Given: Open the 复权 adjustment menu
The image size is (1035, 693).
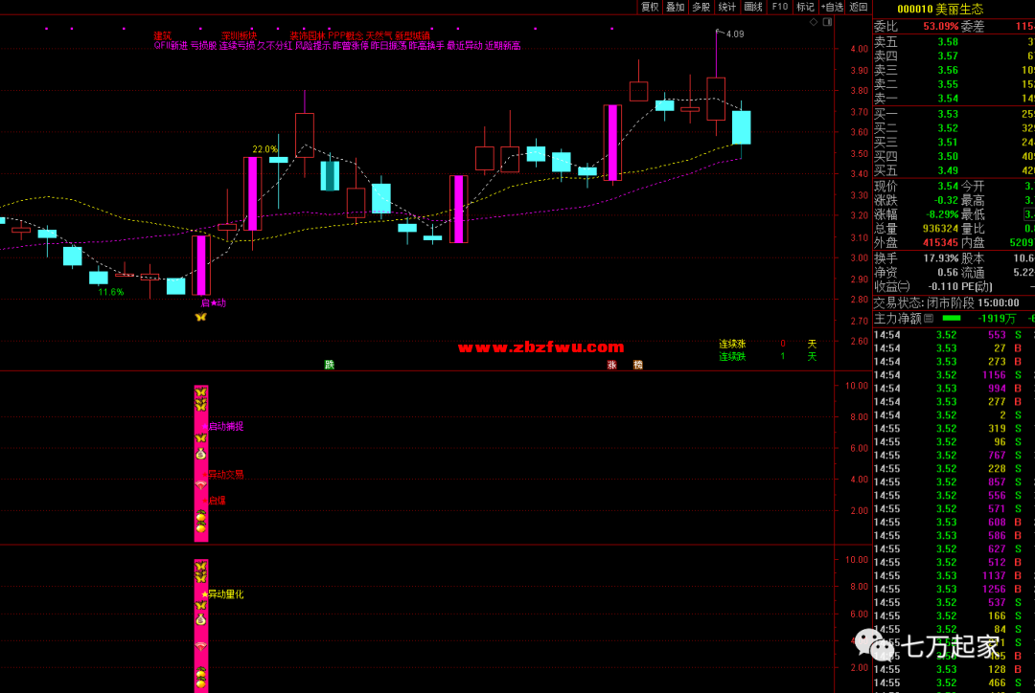Looking at the screenshot, I should point(650,7).
